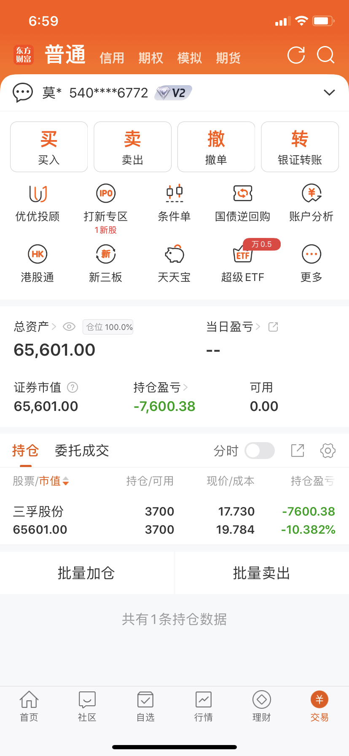
Task: Open search with magnifier icon
Action: [326, 55]
